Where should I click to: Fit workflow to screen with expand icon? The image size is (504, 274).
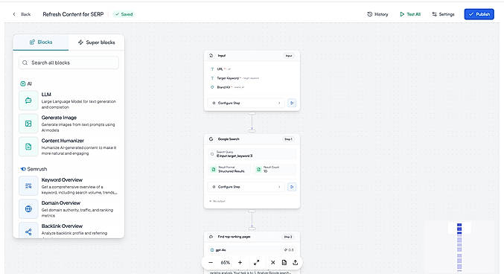click(x=257, y=262)
